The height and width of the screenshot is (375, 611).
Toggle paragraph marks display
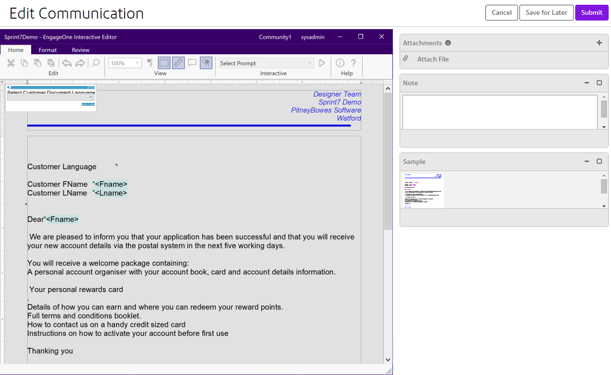(150, 63)
